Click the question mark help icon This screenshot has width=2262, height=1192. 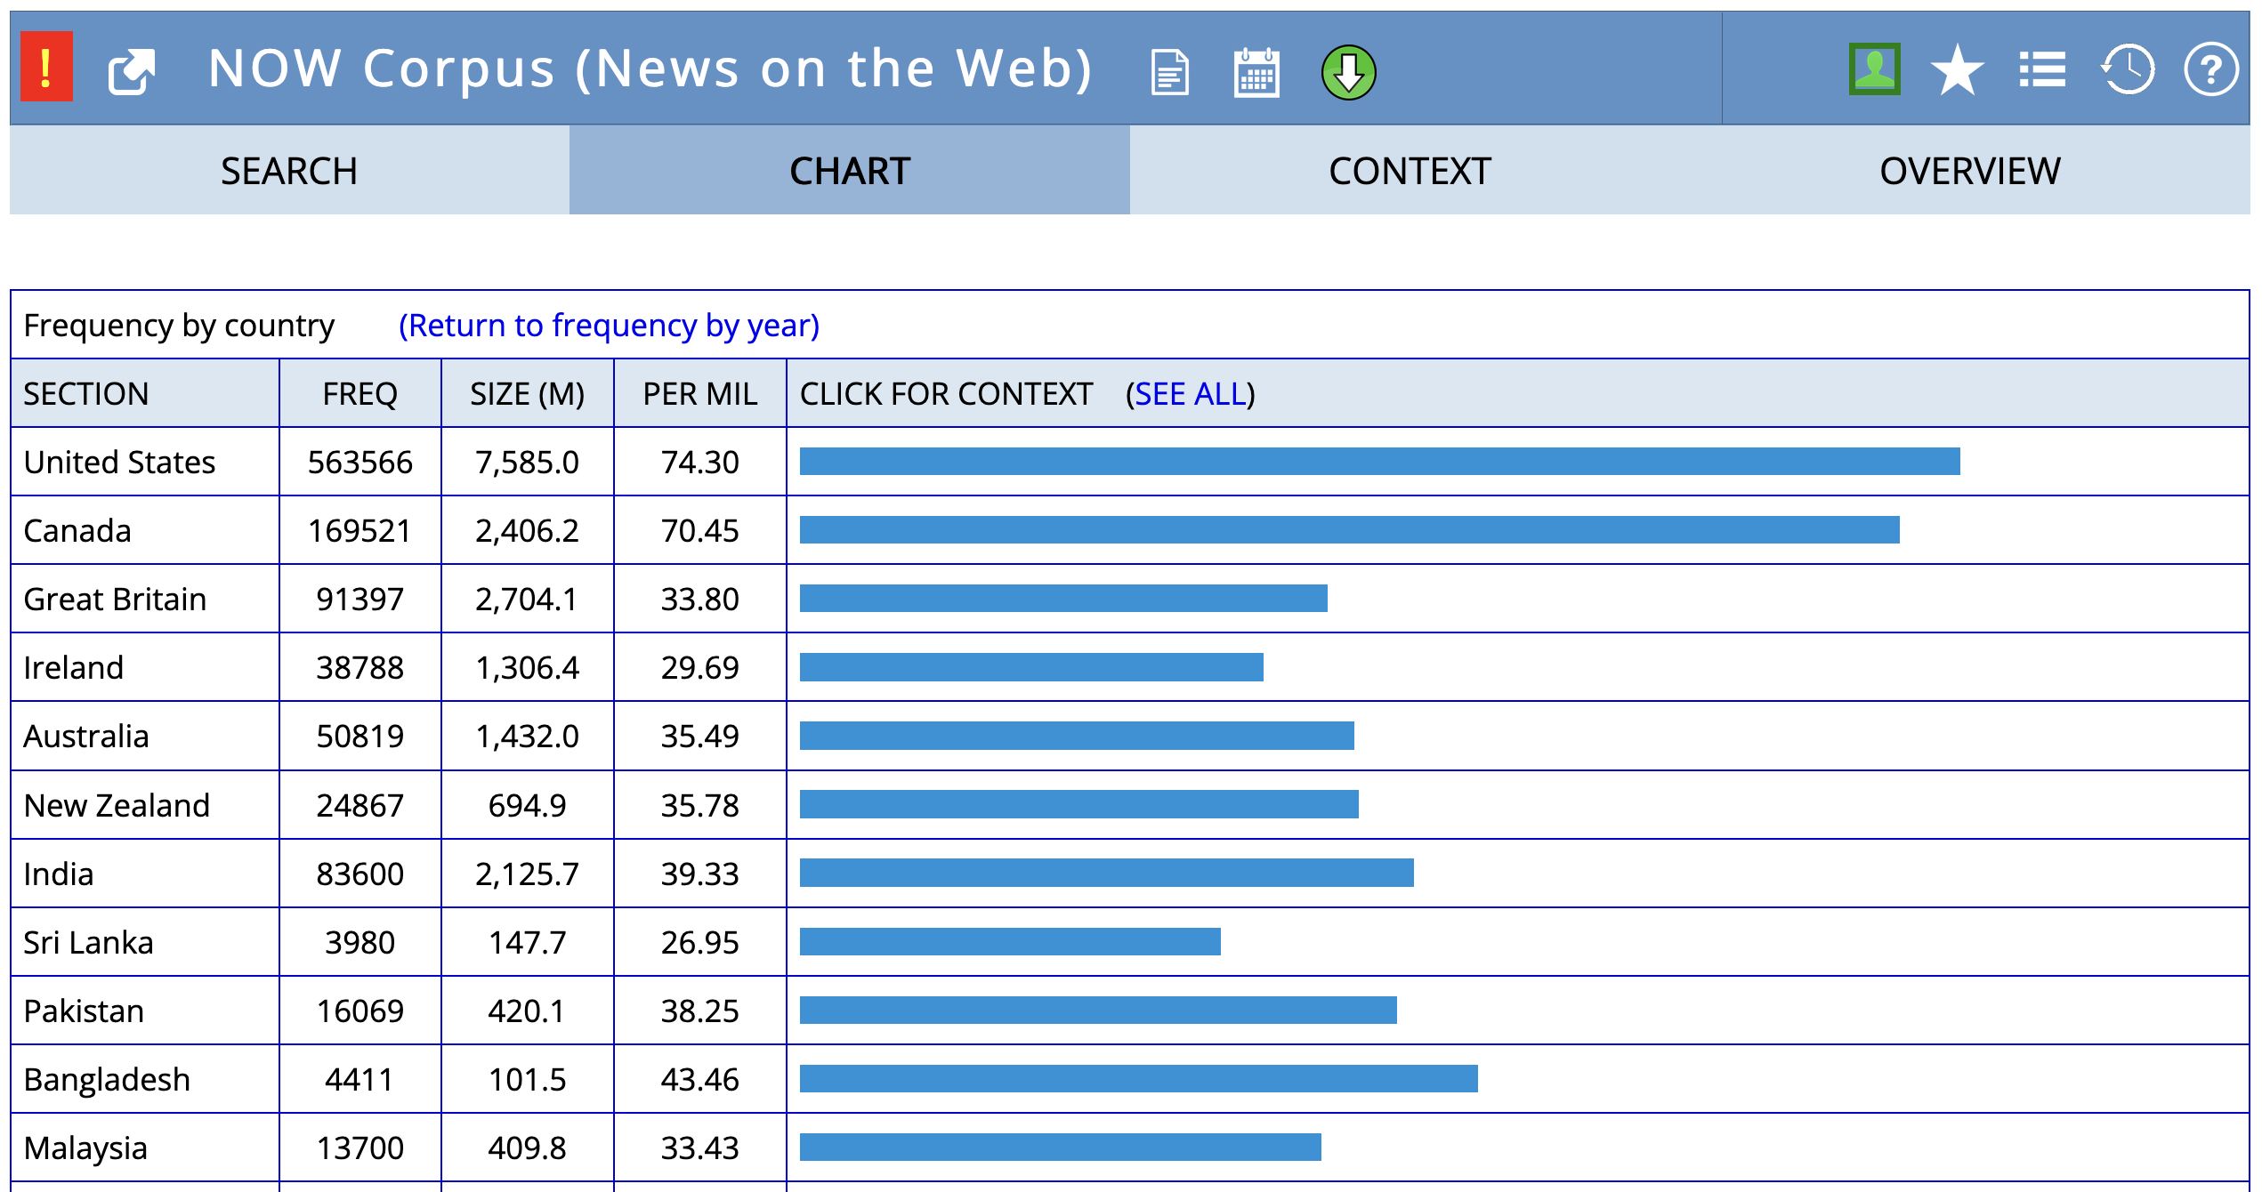(2211, 69)
